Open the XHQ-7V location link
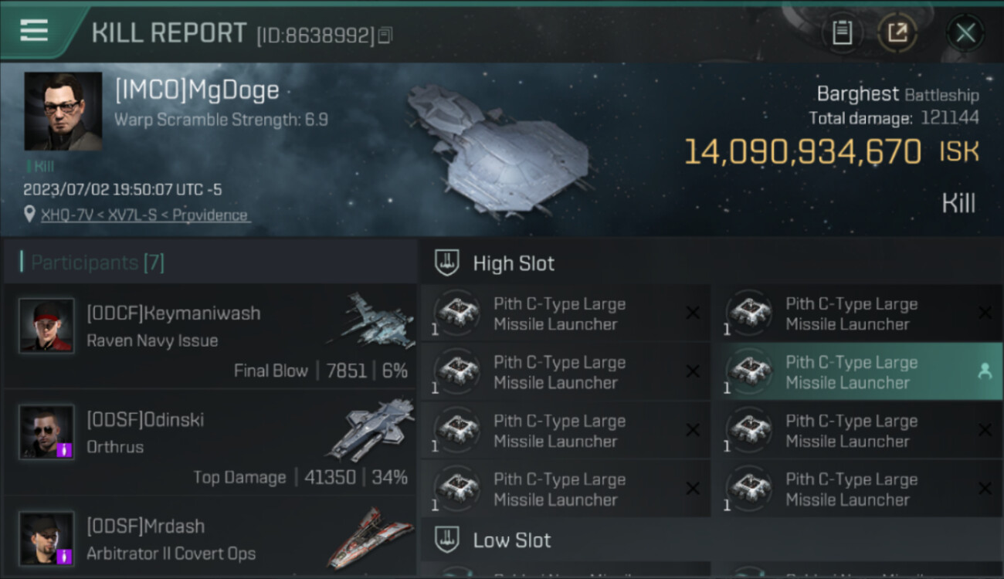Screen dimensions: 1004x579 pos(66,215)
